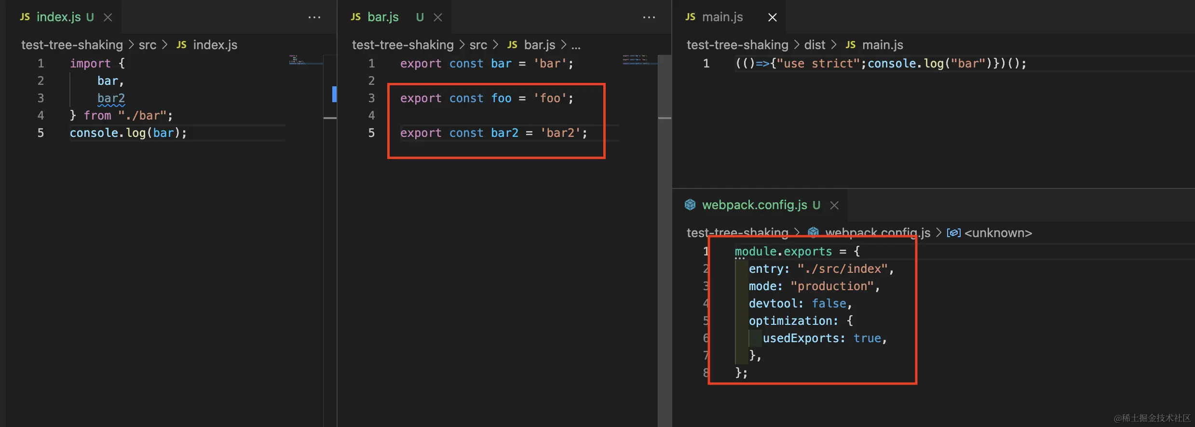The width and height of the screenshot is (1195, 427).
Task: Click JS icon in main.js breadcrumb
Action: [x=851, y=45]
